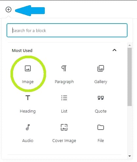Viewport: 137px width, 162px height.
Task: Click the Add block plus icon
Action: (x=9, y=9)
